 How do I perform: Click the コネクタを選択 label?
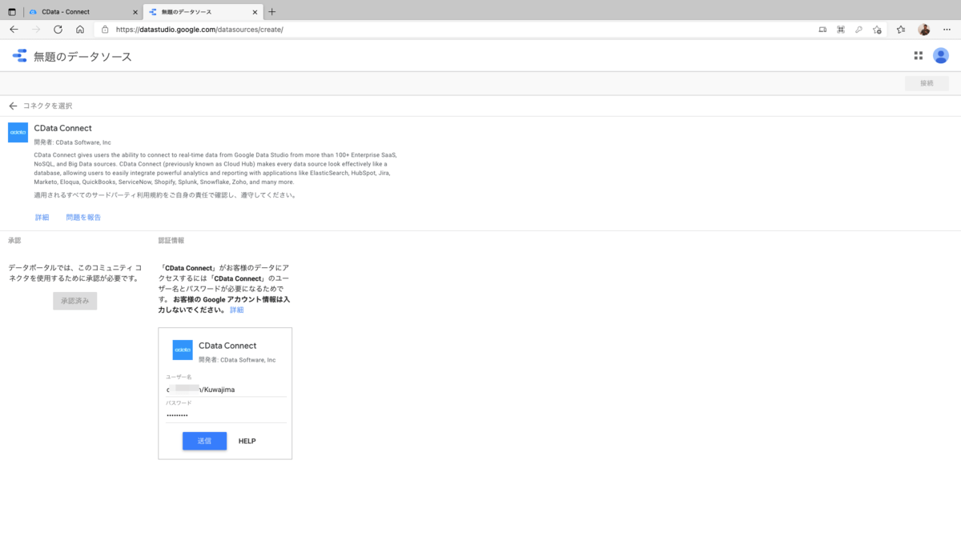47,106
